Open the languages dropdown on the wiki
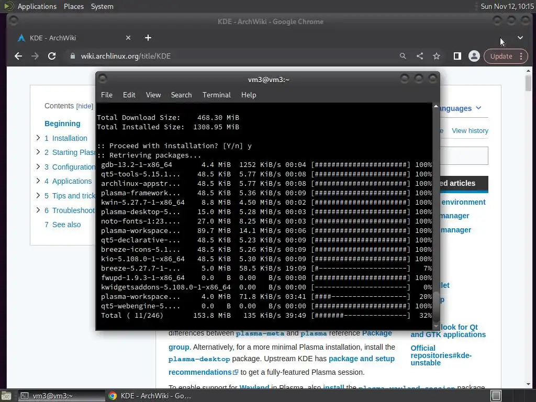The height and width of the screenshot is (402, 536). [461, 108]
